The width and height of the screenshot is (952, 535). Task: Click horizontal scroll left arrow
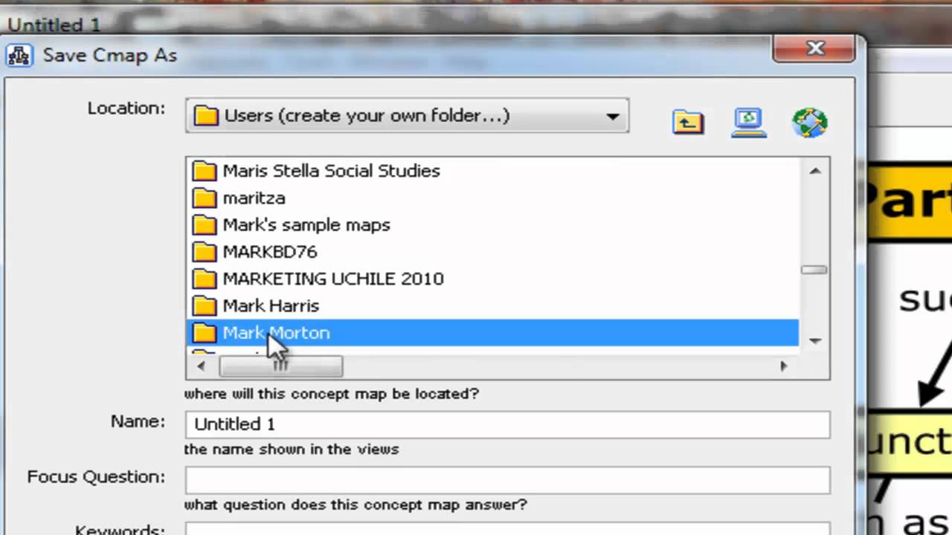201,366
